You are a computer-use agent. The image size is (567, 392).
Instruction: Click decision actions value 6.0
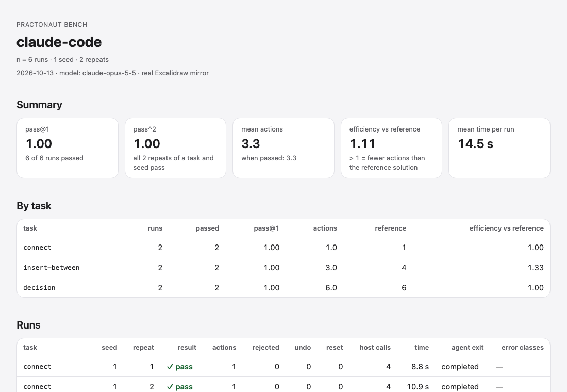(x=331, y=288)
